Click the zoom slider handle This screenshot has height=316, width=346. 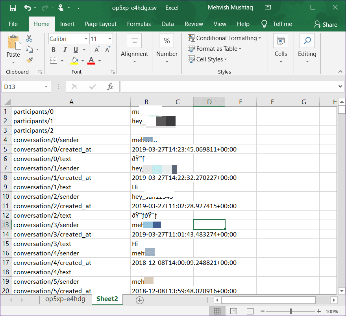pos(291,311)
